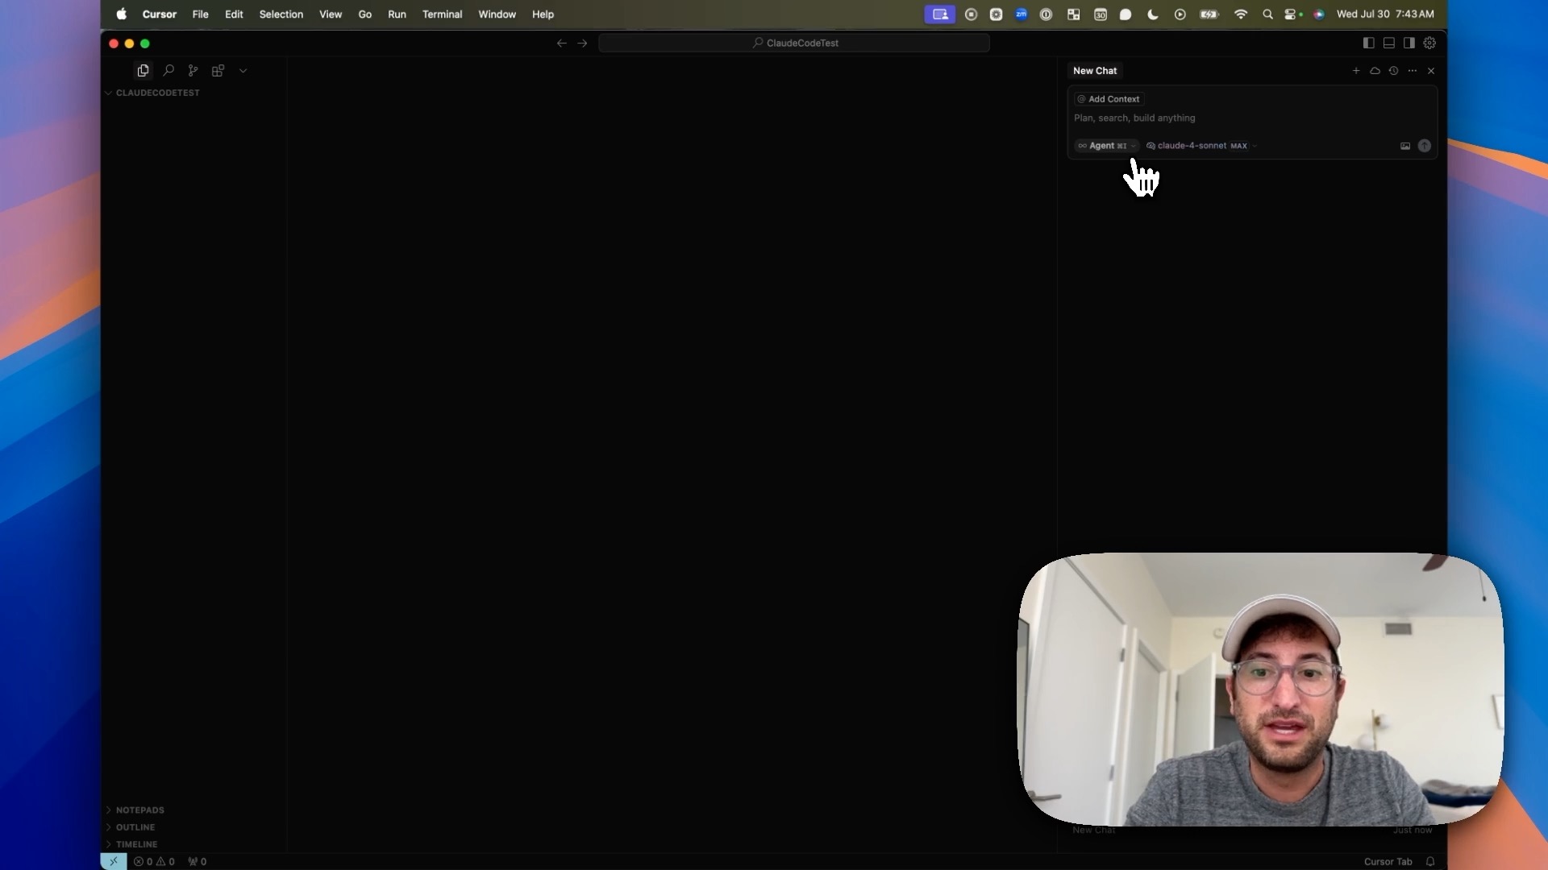The height and width of the screenshot is (870, 1548).
Task: Open the Go menu
Action: (364, 14)
